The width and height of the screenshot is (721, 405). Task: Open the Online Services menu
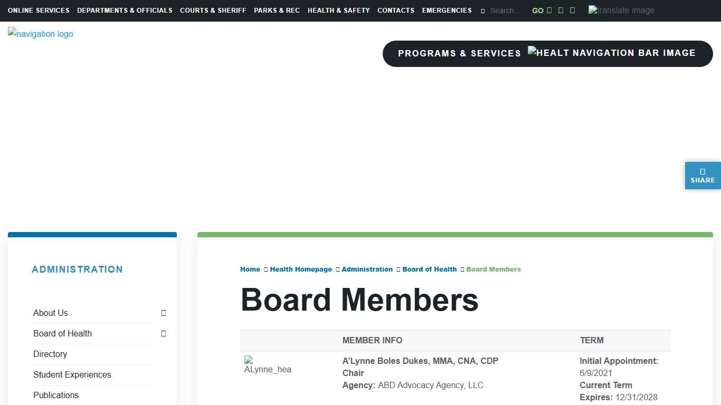[39, 11]
